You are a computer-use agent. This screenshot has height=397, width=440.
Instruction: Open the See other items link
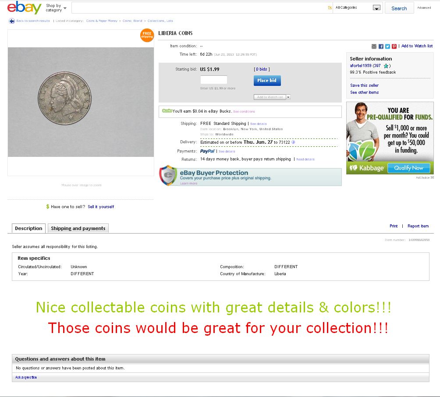[x=364, y=92]
